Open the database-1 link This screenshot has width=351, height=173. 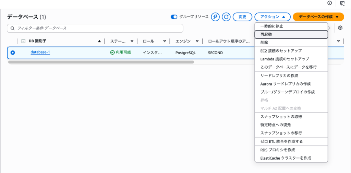(x=40, y=53)
